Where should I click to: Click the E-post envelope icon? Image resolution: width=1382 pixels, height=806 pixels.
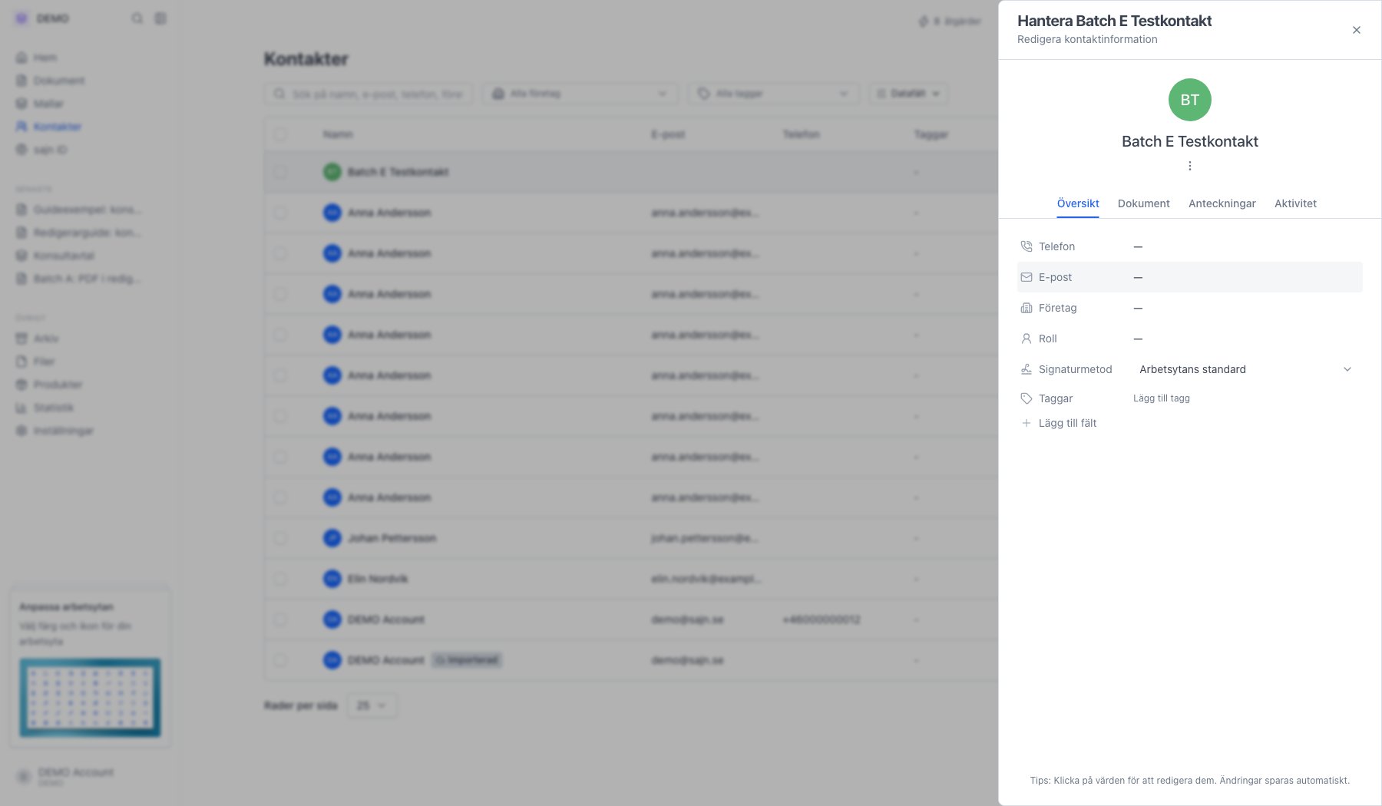[1026, 277]
